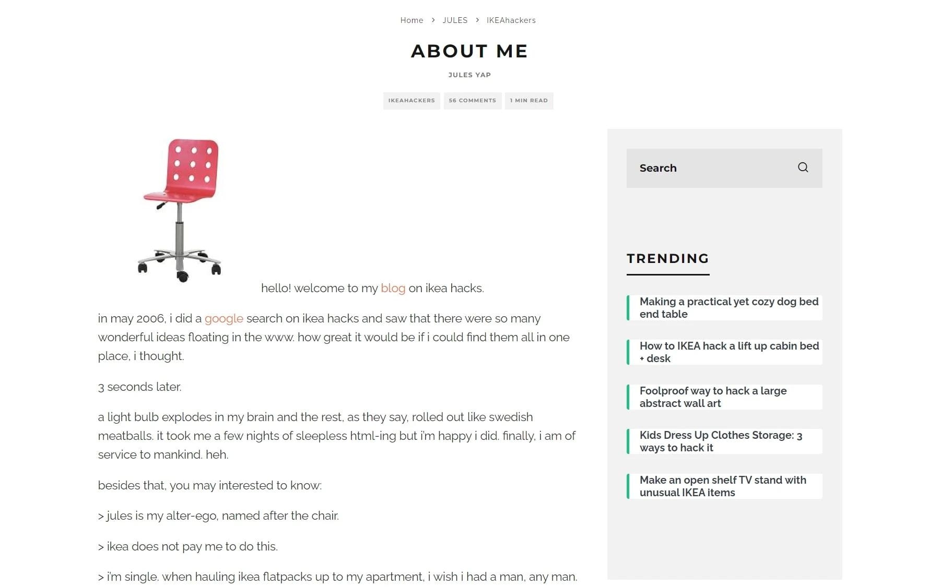Viewport: 940px width, 587px height.
Task: Follow the "blog" hyperlink in the text
Action: [393, 288]
